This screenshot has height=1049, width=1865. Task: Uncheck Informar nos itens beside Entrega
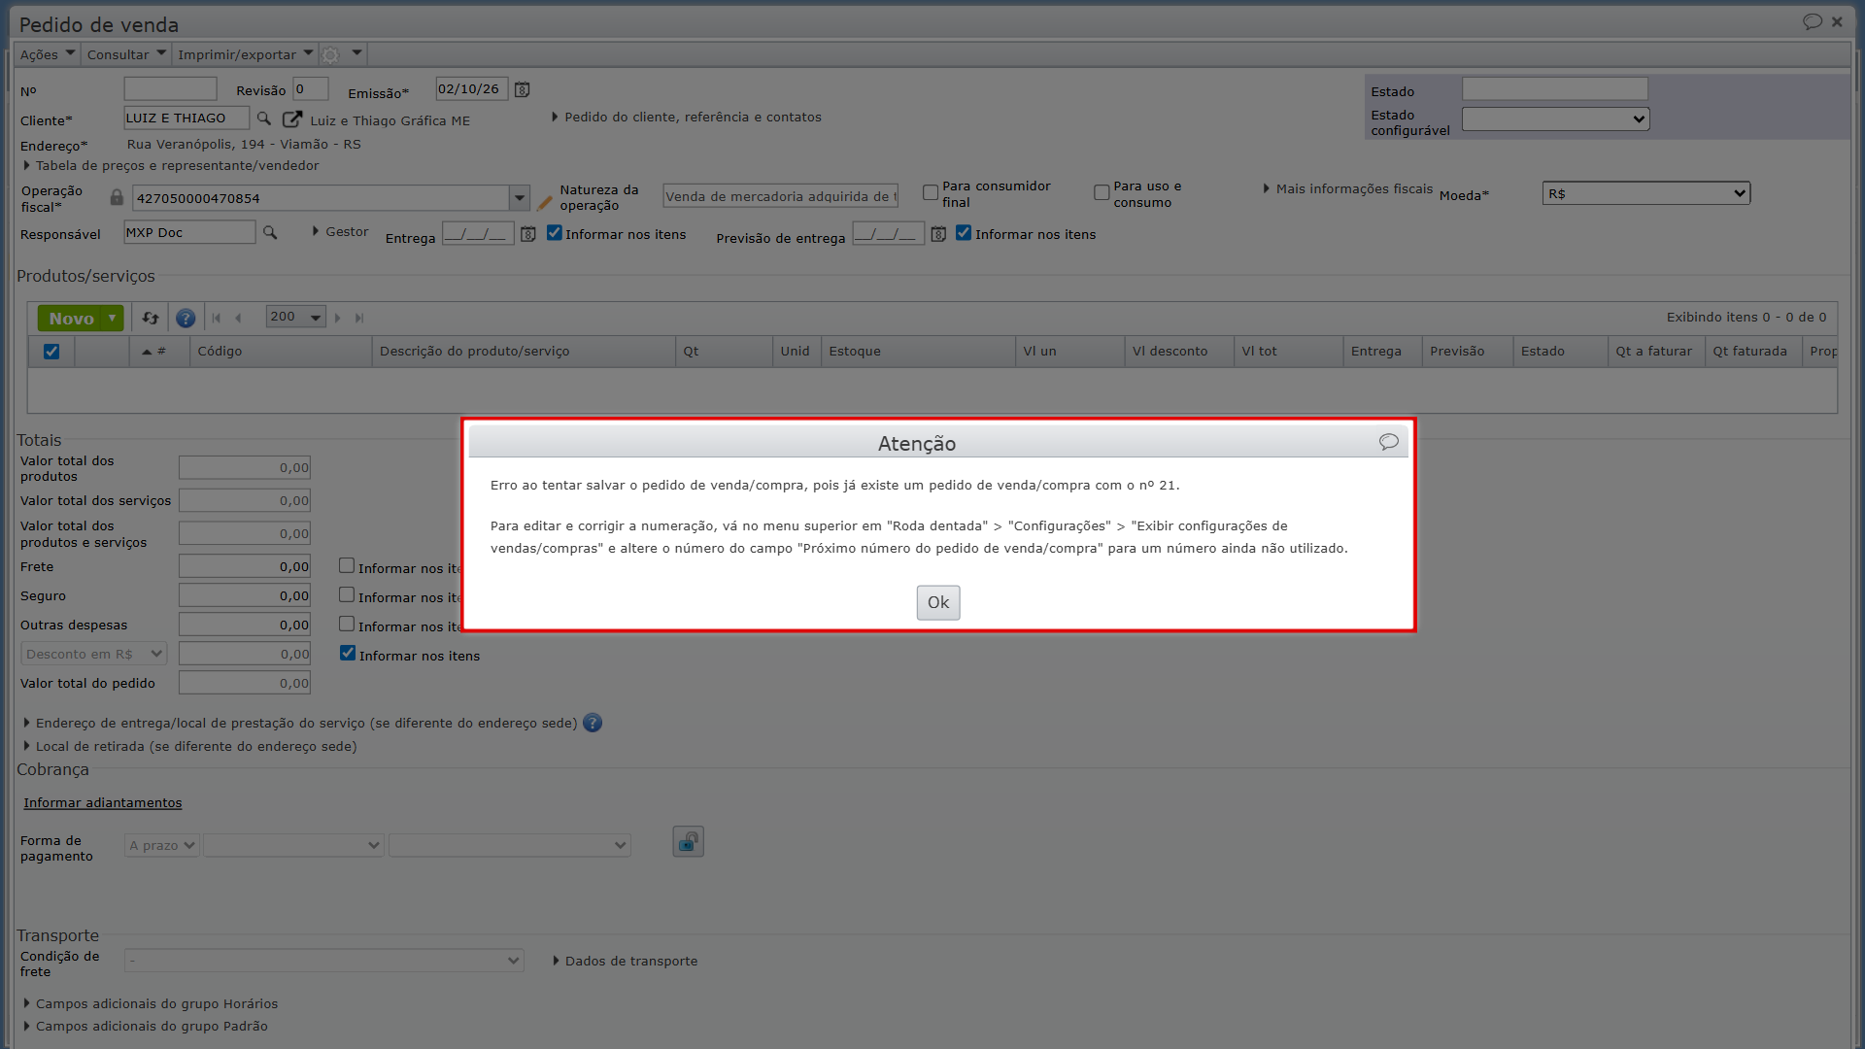(555, 233)
